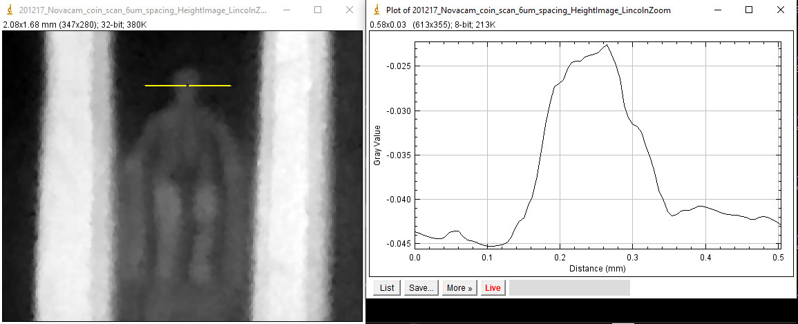Screen dimensions: 798x324
Task: Click the 0.3 x-axis tick label
Action: click(632, 258)
